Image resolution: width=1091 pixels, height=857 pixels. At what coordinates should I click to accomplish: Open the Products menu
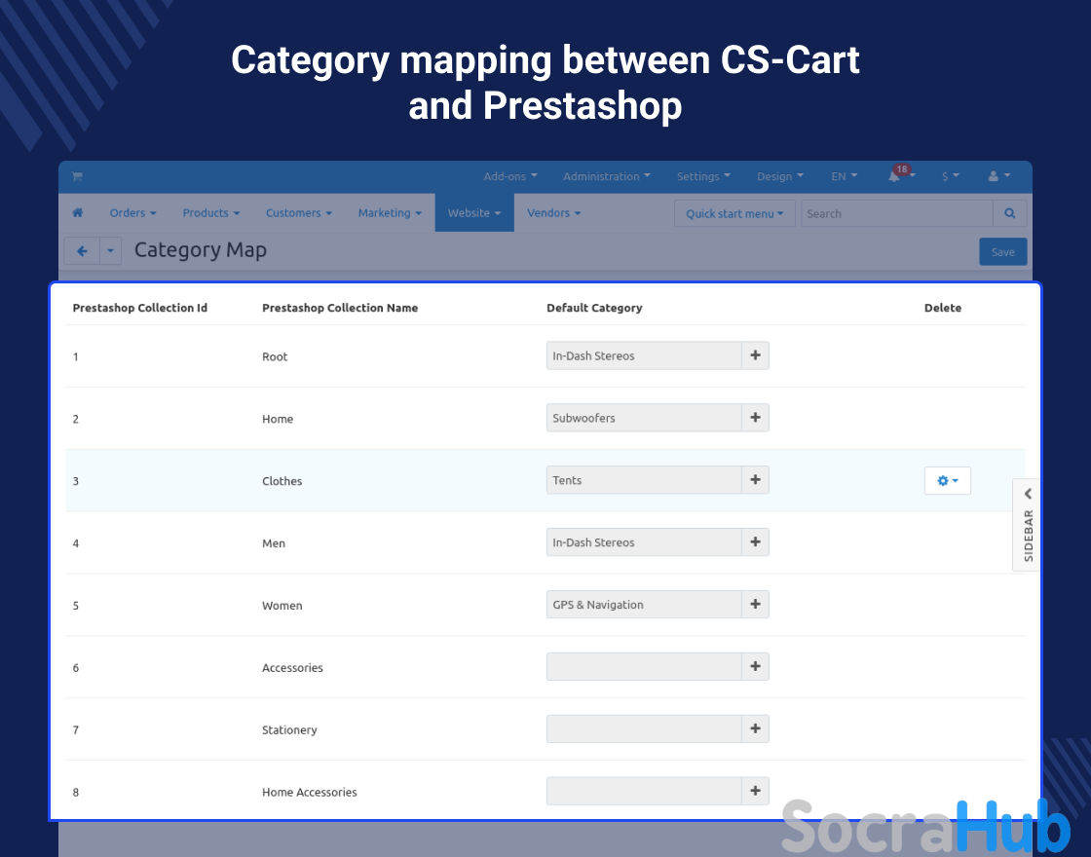click(x=210, y=213)
